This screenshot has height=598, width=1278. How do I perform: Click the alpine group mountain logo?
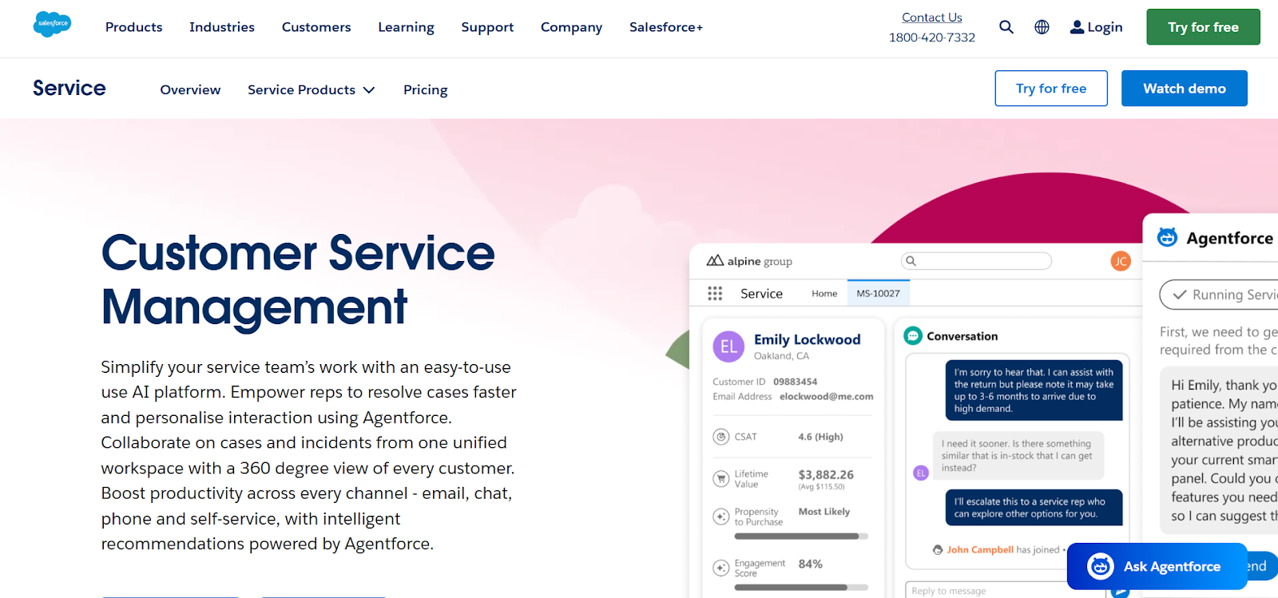coord(715,260)
